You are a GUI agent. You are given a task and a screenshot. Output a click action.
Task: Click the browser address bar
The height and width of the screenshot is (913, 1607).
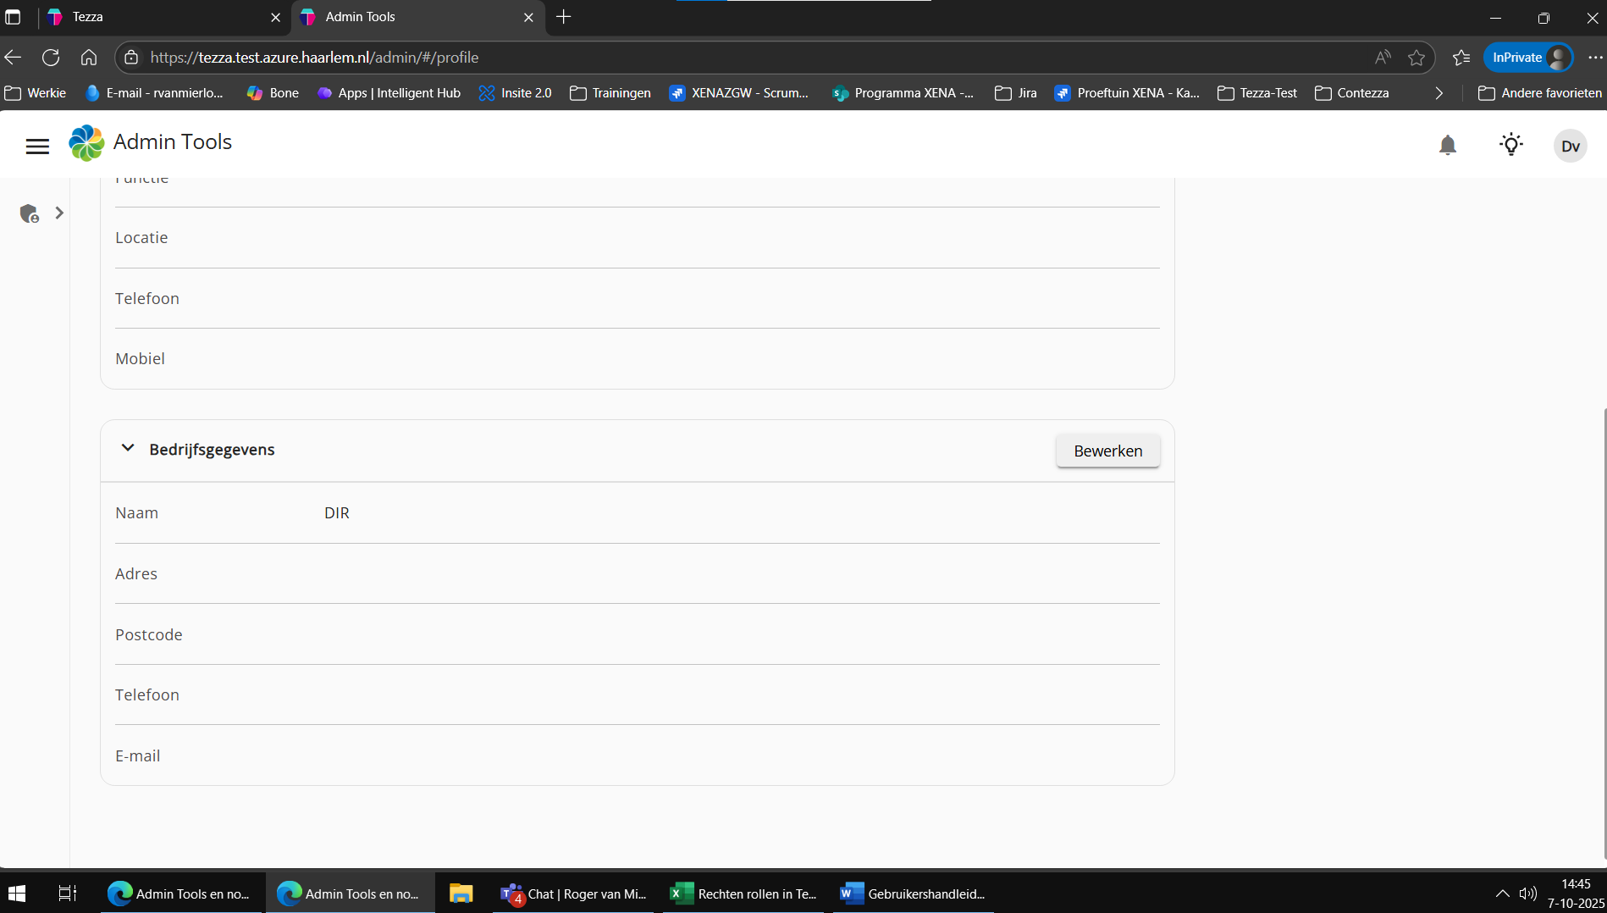[745, 58]
